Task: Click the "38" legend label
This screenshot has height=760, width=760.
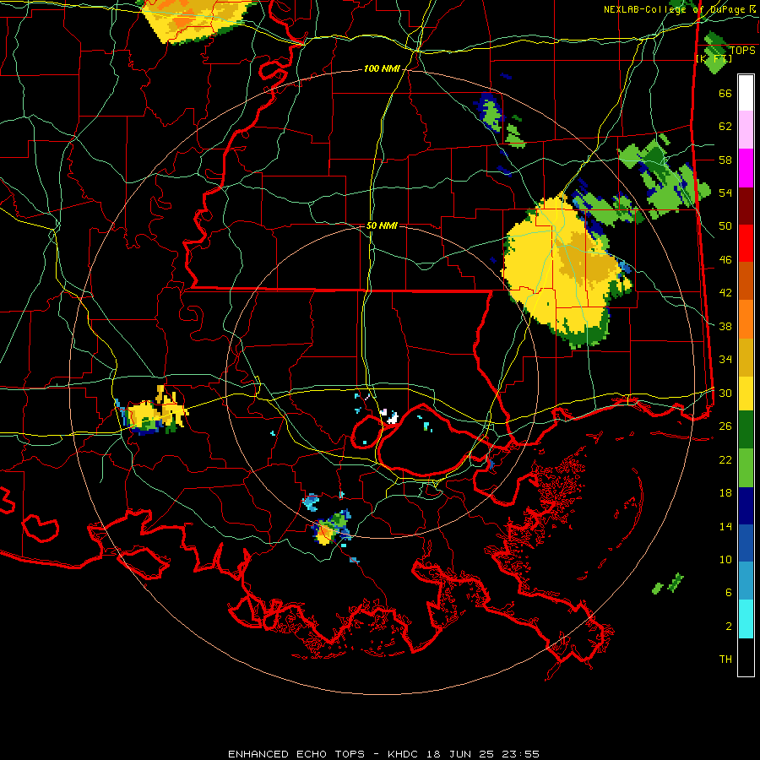Action: [x=725, y=326]
